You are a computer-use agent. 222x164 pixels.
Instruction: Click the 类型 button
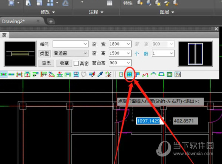click(44, 53)
